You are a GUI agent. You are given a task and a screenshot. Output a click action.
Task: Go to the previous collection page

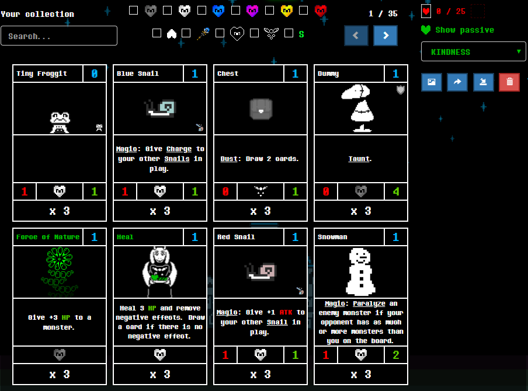(x=356, y=36)
